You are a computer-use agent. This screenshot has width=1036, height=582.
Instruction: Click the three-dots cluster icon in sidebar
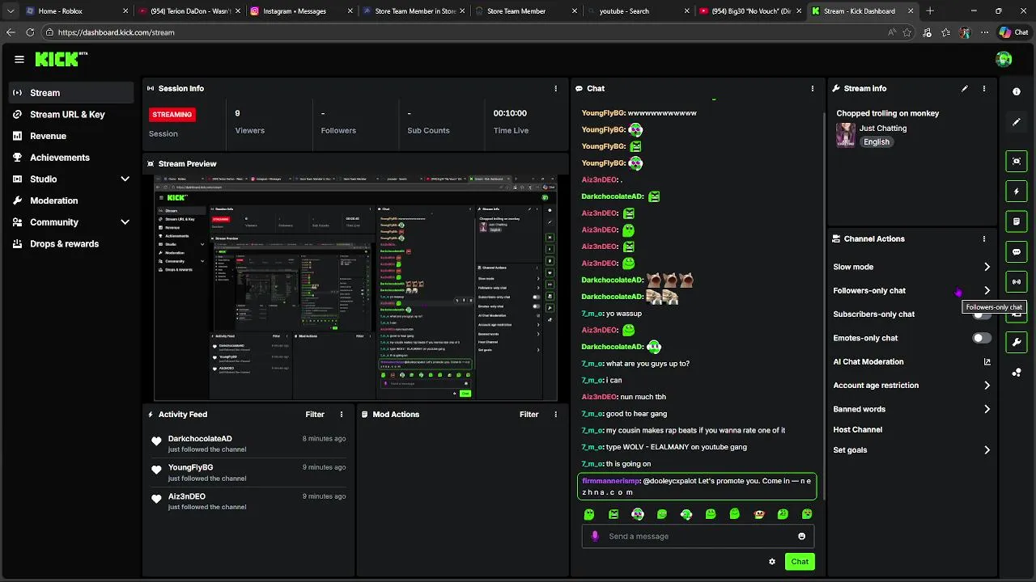tap(1017, 373)
